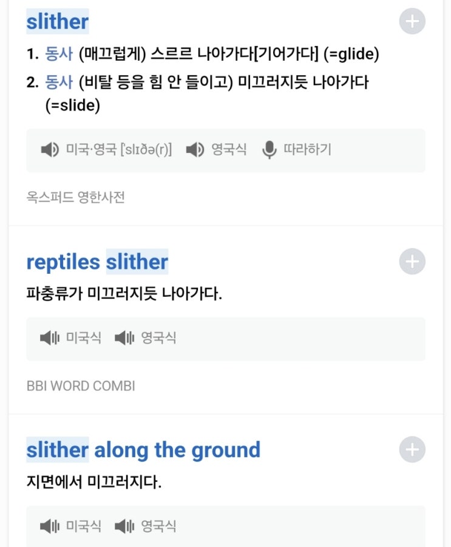Add 'slither along the ground' with plus icon
Image resolution: width=451 pixels, height=547 pixels.
coord(412,449)
